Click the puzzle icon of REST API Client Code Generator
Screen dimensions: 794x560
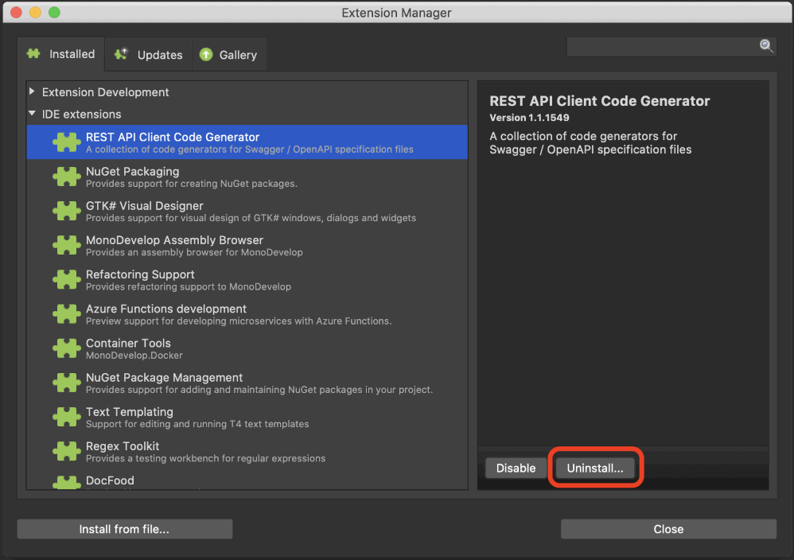[x=66, y=142]
